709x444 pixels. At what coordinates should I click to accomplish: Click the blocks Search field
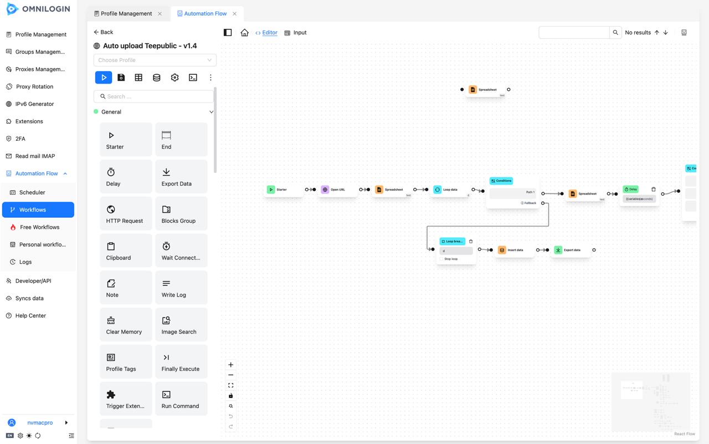pos(154,96)
